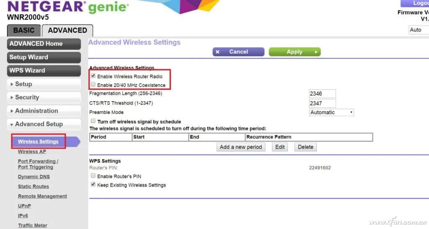
Task: Switch to the BASIC tab
Action: [x=24, y=30]
